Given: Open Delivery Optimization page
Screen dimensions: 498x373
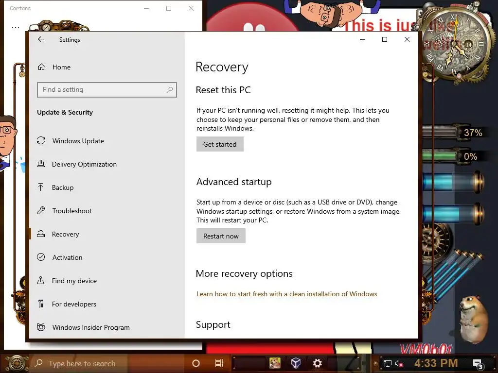Looking at the screenshot, I should click(107, 164).
